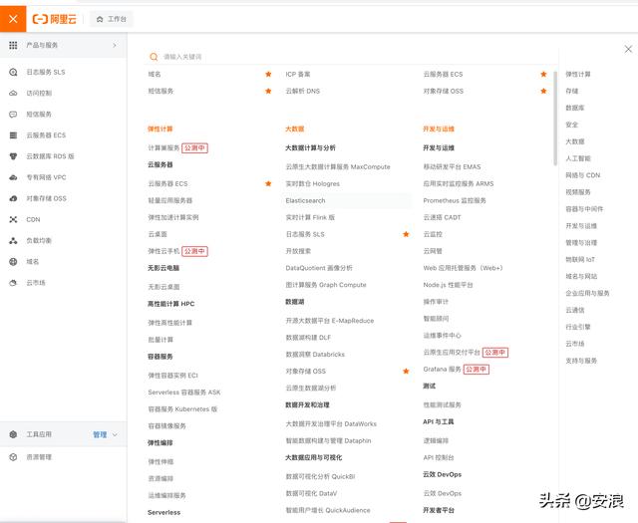This screenshot has height=523, width=638.
Task: Unstar 日志服务 SLS under 大数据 section
Action: [x=406, y=234]
